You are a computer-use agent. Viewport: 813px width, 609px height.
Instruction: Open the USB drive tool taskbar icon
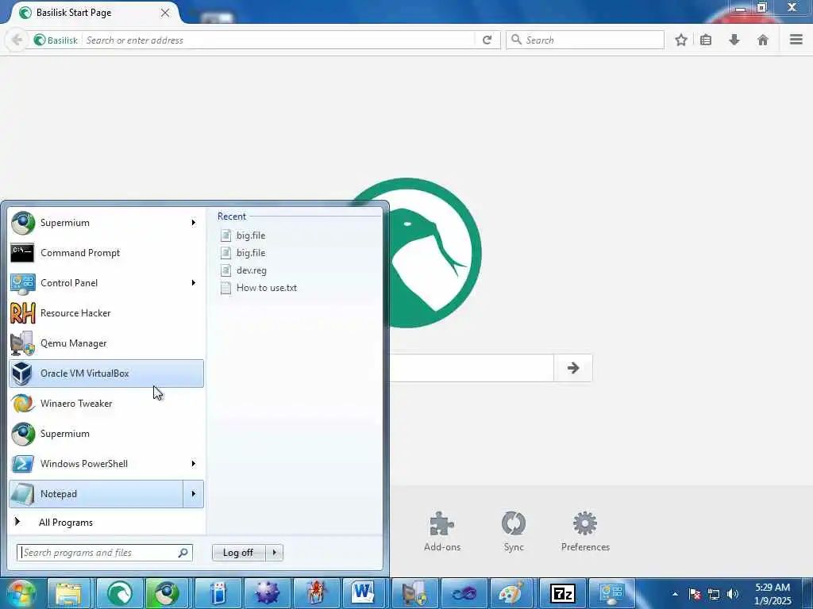[219, 593]
